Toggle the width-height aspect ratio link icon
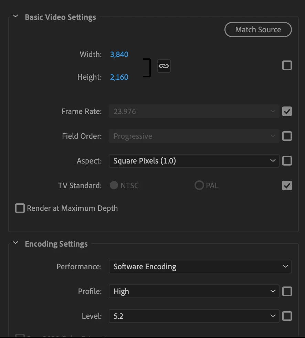The image size is (305, 338). (164, 66)
